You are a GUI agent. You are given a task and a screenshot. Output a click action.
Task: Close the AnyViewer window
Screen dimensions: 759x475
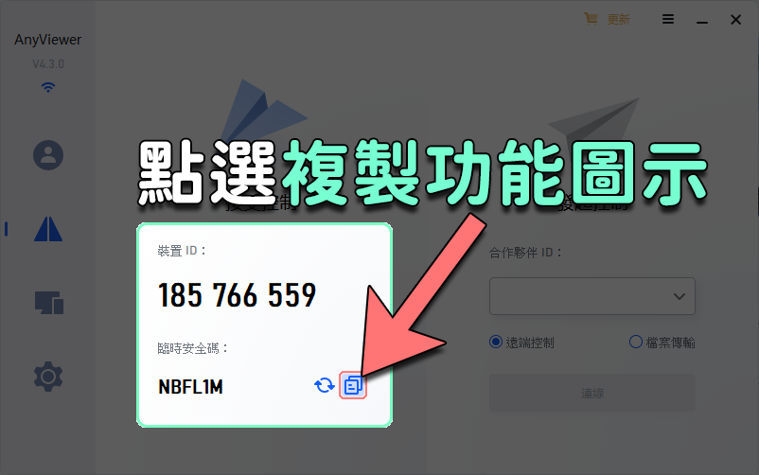[x=735, y=19]
